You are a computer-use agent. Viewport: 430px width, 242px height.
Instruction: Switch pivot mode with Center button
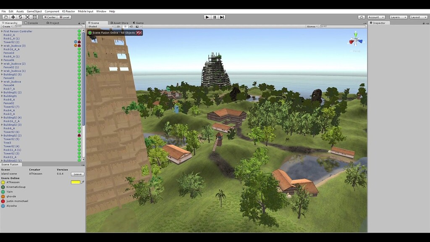(50, 17)
